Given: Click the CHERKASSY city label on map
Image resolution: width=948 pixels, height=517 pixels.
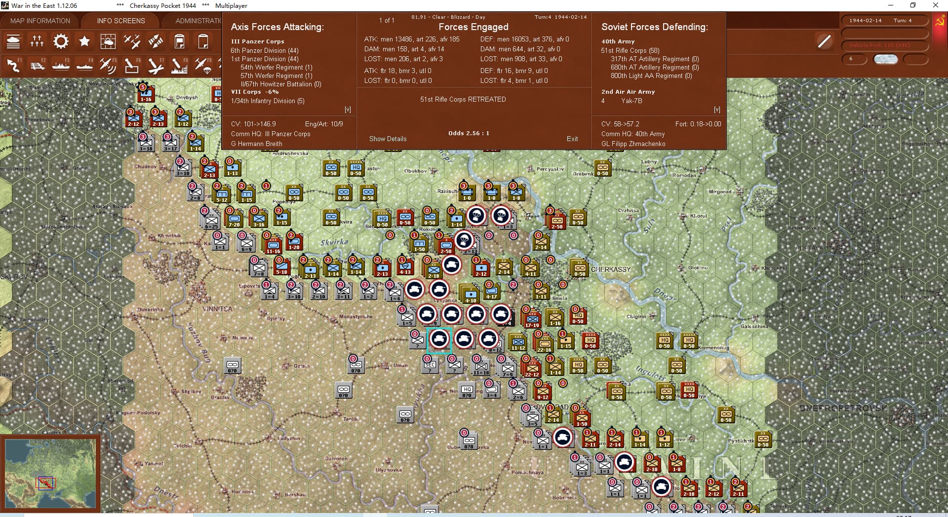Looking at the screenshot, I should point(611,269).
